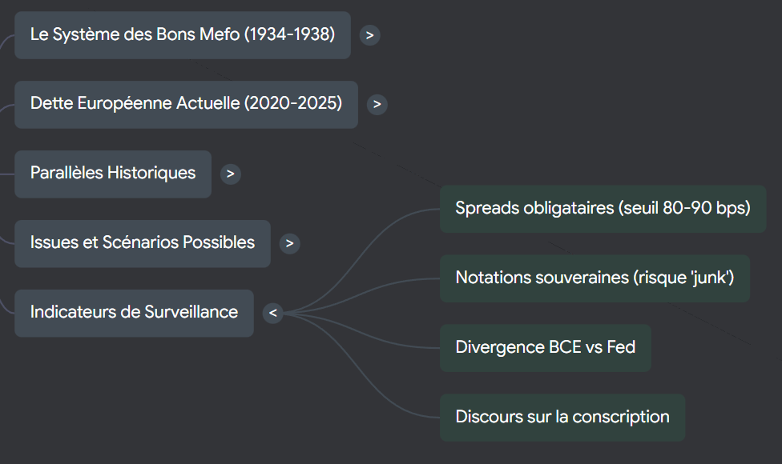Click the '>' icon after 1934-1938 node
Image resolution: width=782 pixels, height=464 pixels.
tap(369, 35)
